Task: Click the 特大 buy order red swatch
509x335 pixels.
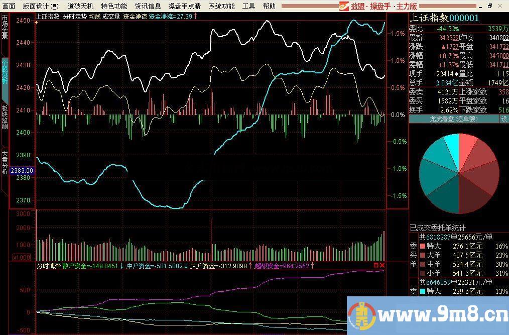Action: point(422,246)
